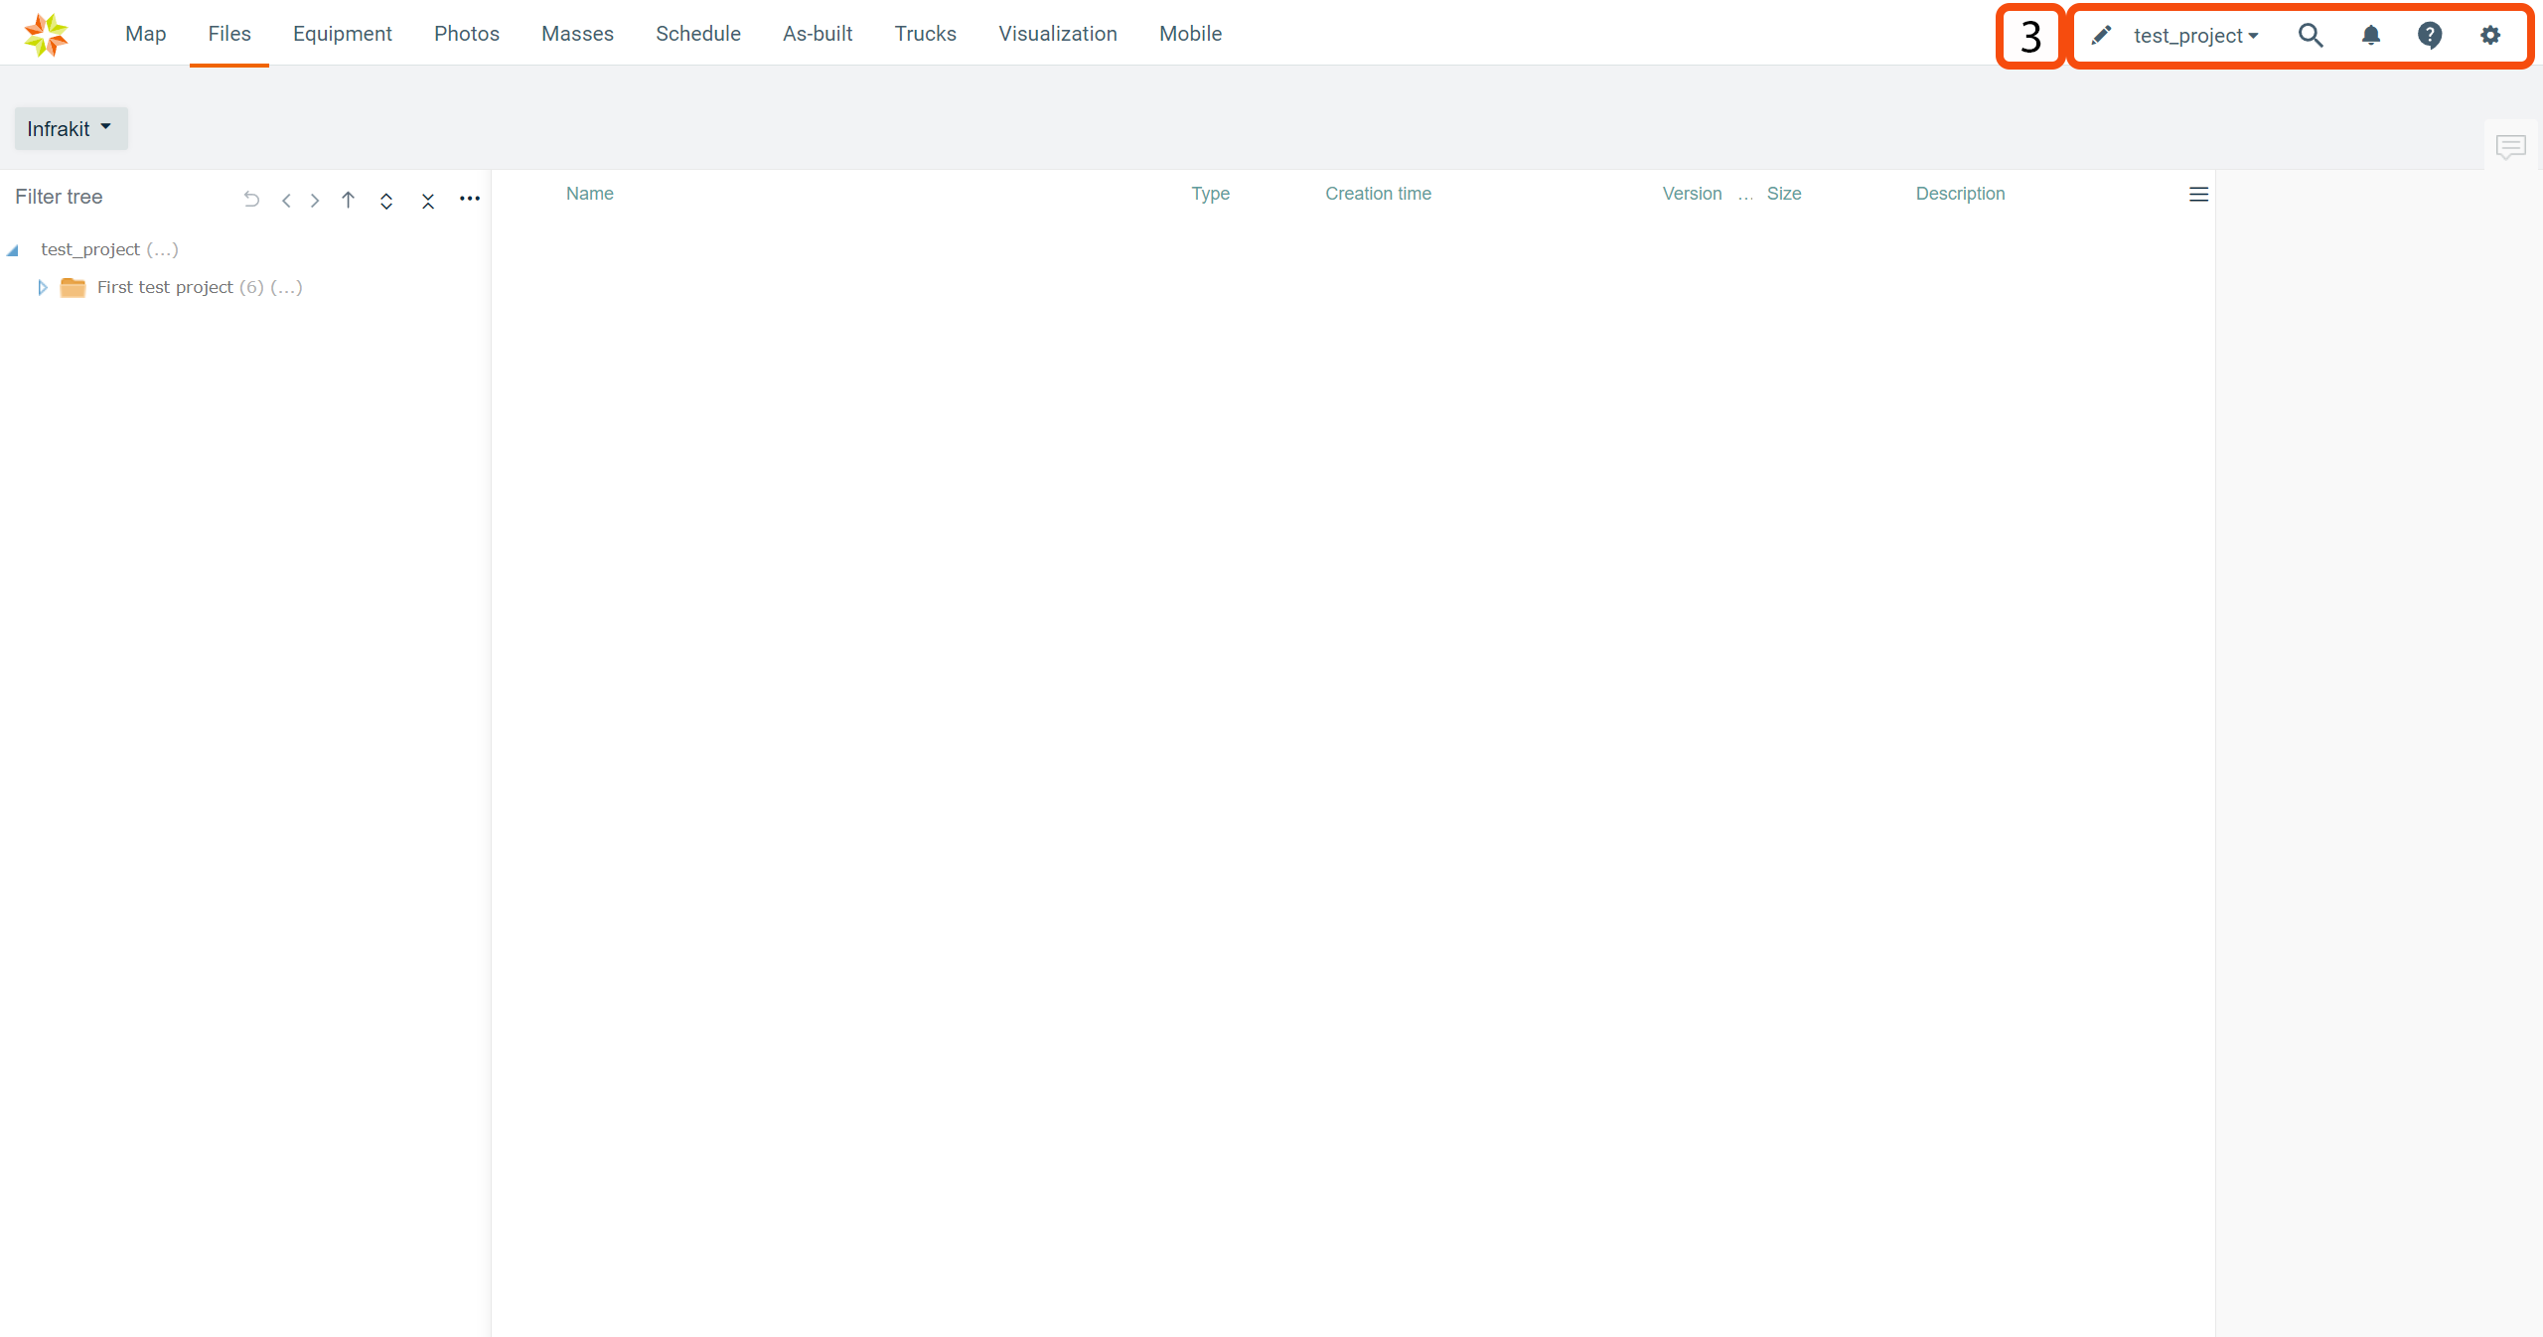Open three-dots more options in tree toolbar
The height and width of the screenshot is (1337, 2543).
pyautogui.click(x=470, y=199)
